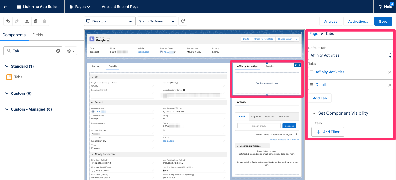
Task: Click the Undo icon in the toolbar
Action: tap(8, 21)
